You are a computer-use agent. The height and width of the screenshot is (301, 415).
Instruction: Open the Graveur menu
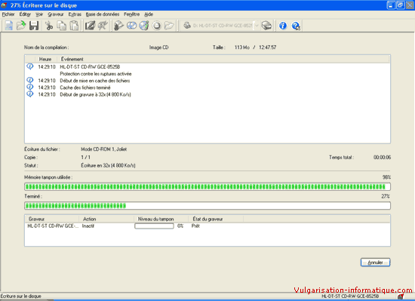click(x=56, y=14)
